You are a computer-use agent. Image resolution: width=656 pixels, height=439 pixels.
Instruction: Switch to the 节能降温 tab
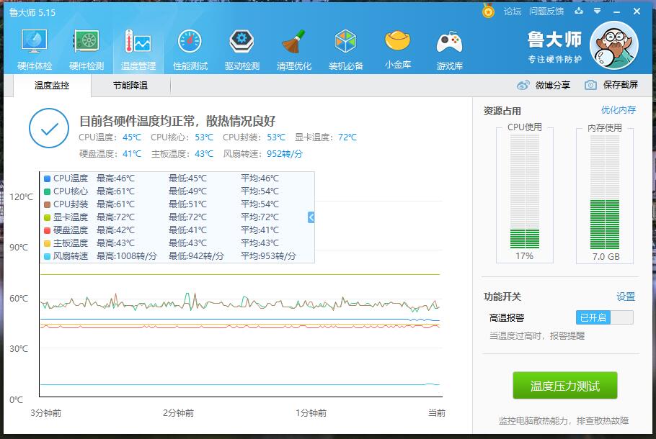pos(130,86)
